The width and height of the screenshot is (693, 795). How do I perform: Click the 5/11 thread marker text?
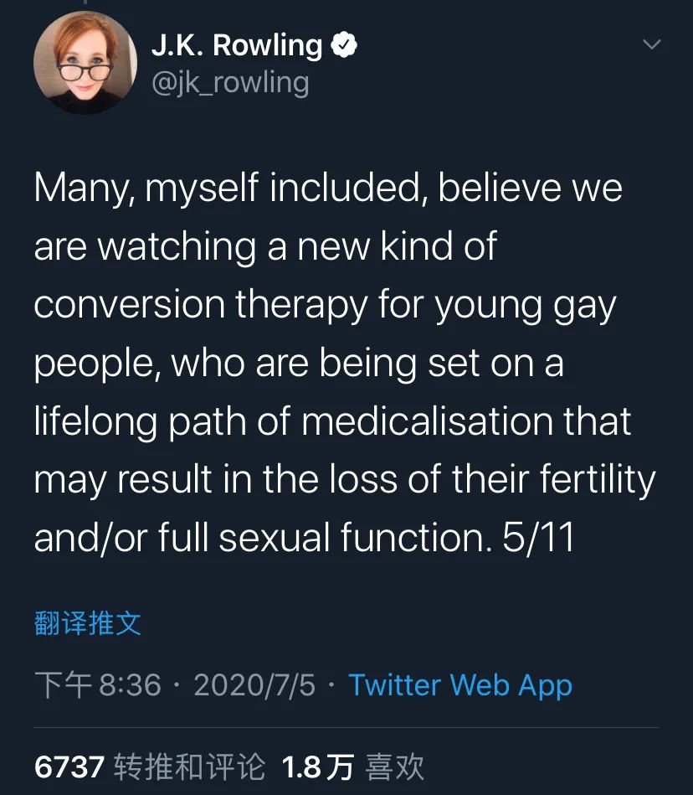[x=538, y=539]
